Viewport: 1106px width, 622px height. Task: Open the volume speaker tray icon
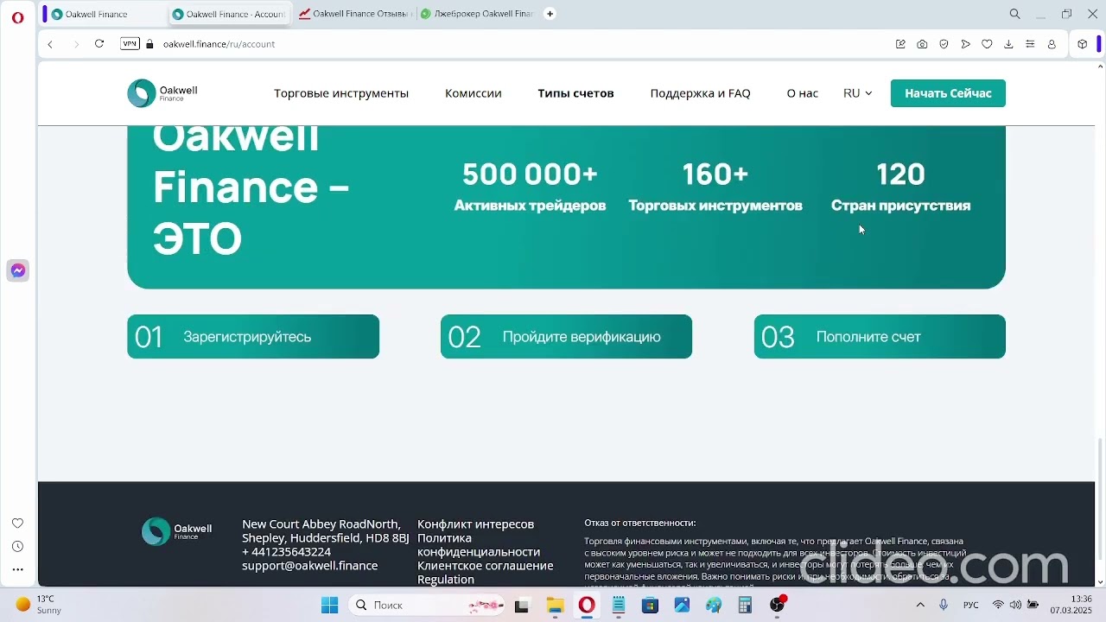point(1015,605)
